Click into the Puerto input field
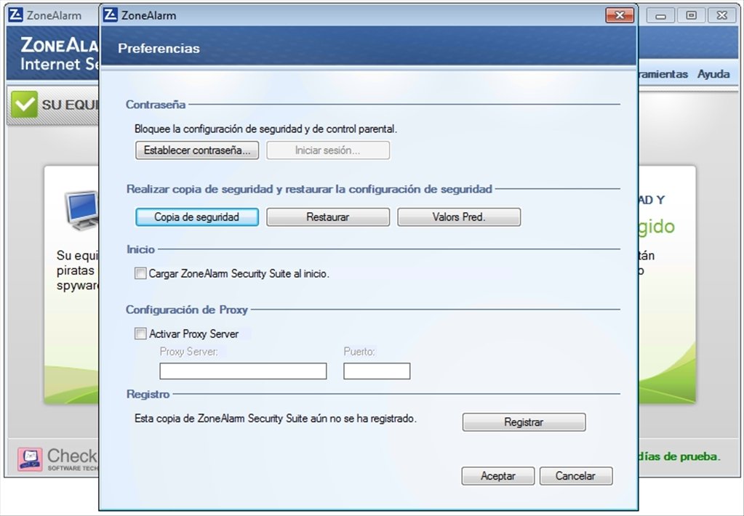Viewport: 744px width, 516px height. pos(377,371)
